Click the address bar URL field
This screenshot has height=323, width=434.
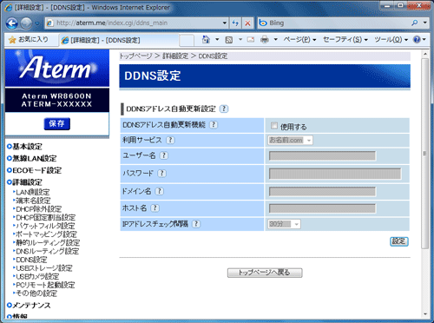(x=133, y=23)
